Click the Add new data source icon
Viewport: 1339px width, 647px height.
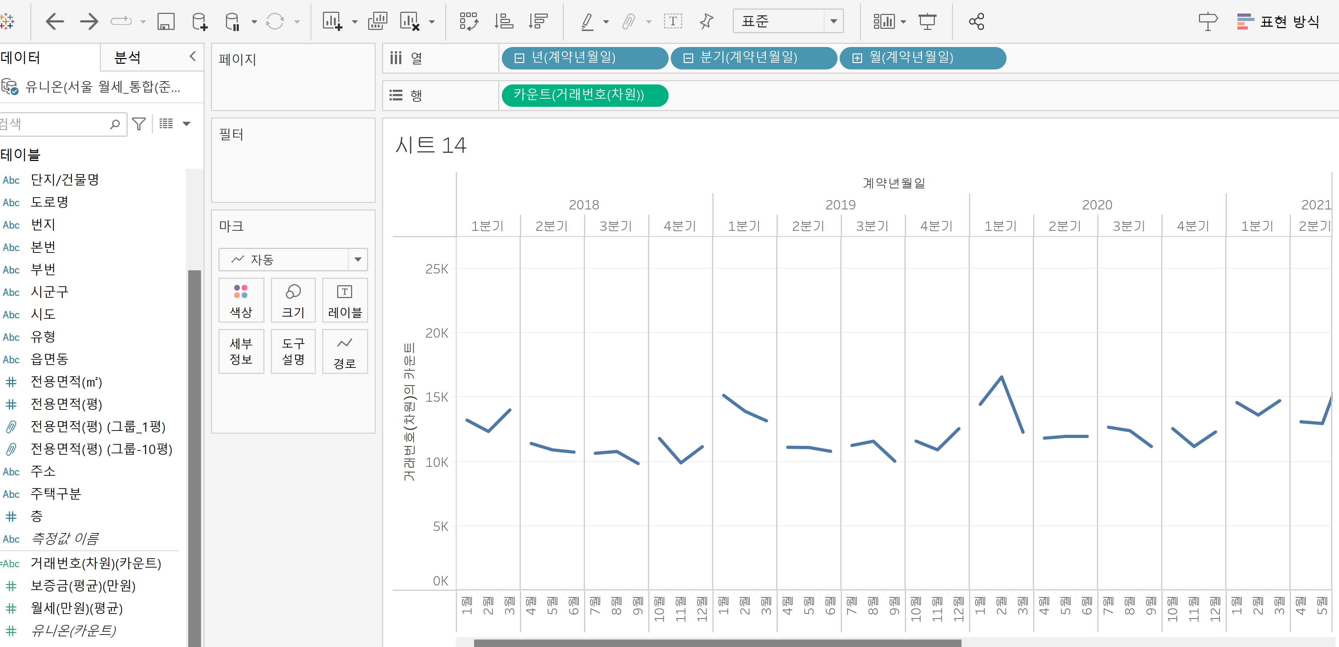tap(200, 21)
